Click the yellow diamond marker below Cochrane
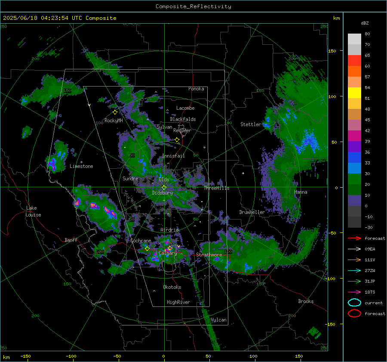387x362 pixels. point(147,248)
